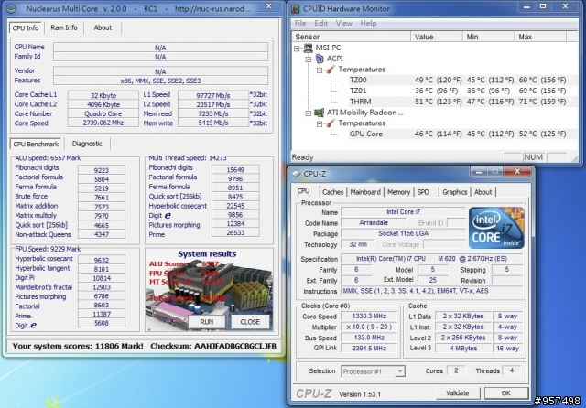Image resolution: width=586 pixels, height=408 pixels.
Task: Open the File menu in Hardware Monitor
Action: click(x=300, y=23)
